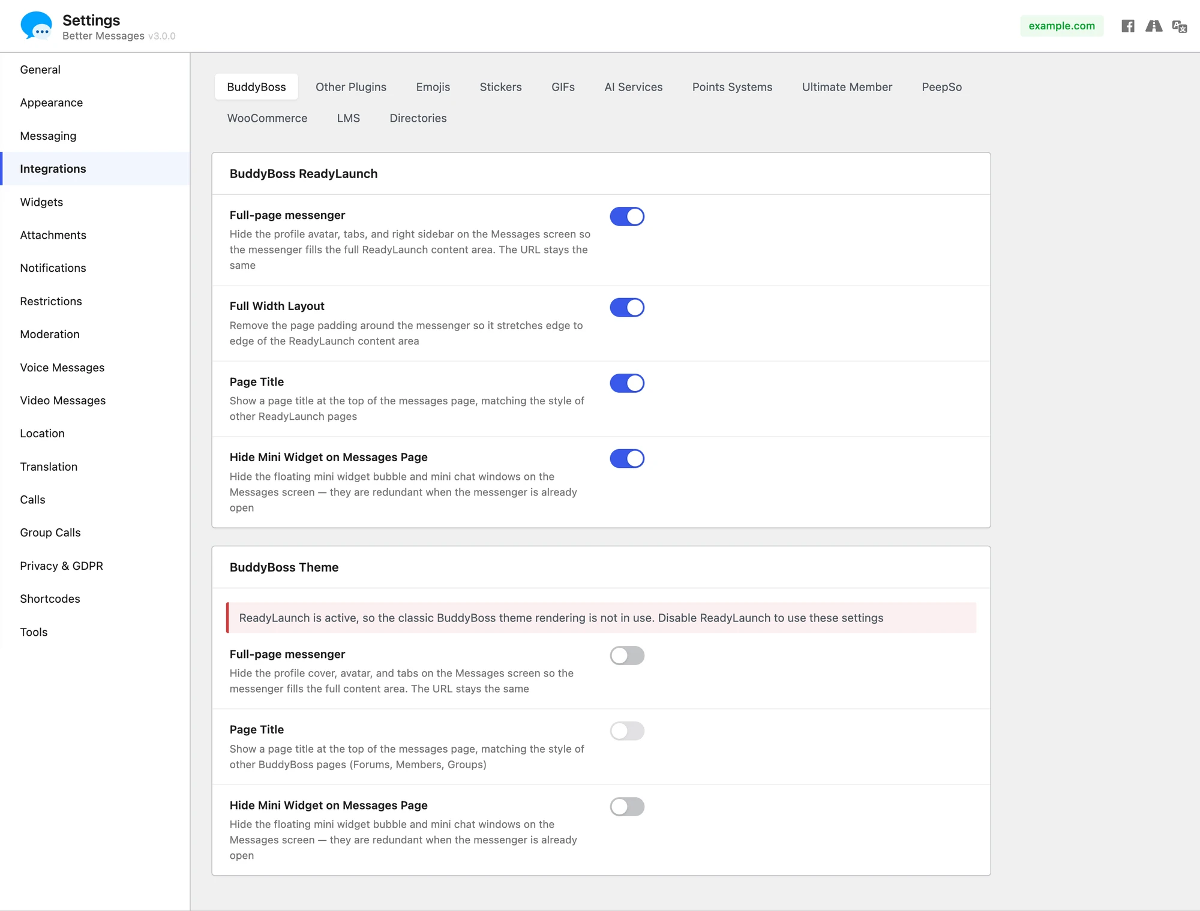Enable BuddyBoss Theme Hide Mini Widget switch
The width and height of the screenshot is (1200, 911).
[x=627, y=807]
